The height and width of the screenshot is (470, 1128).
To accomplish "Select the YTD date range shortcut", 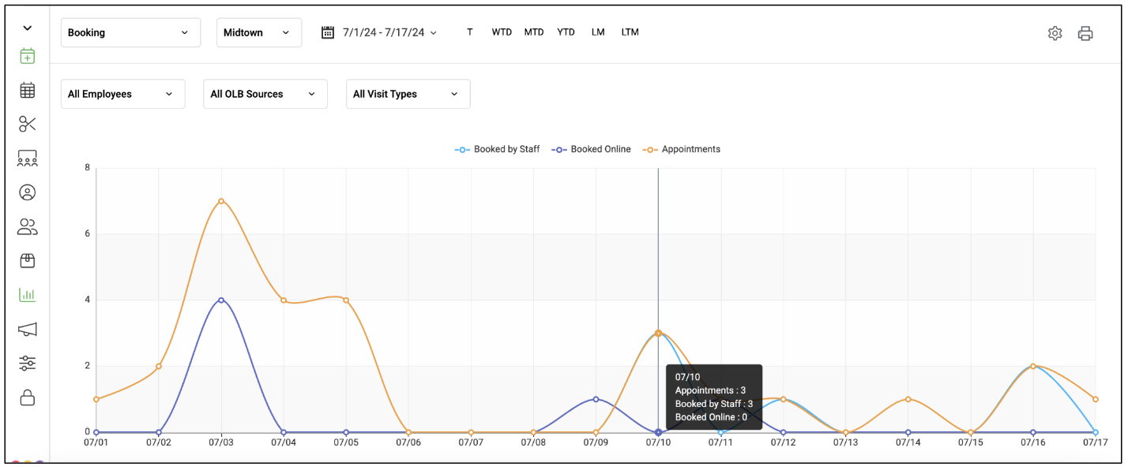I will 566,32.
